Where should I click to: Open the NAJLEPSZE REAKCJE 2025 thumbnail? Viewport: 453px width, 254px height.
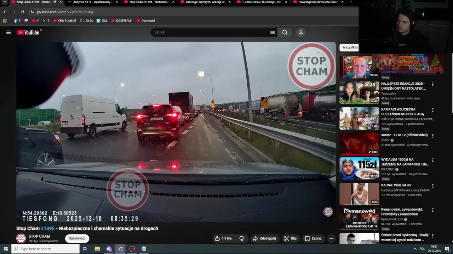(x=359, y=93)
